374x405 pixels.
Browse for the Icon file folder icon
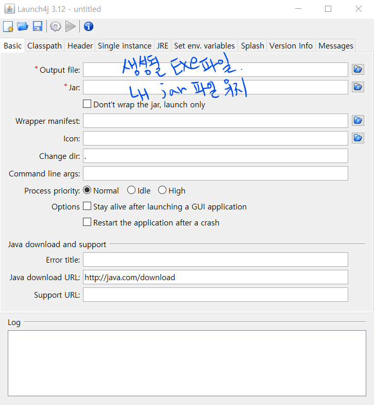[x=358, y=138]
